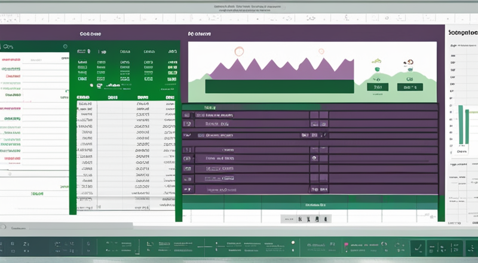478x263 pixels.
Task: Click the search icon in left panel header
Action: coord(5,45)
